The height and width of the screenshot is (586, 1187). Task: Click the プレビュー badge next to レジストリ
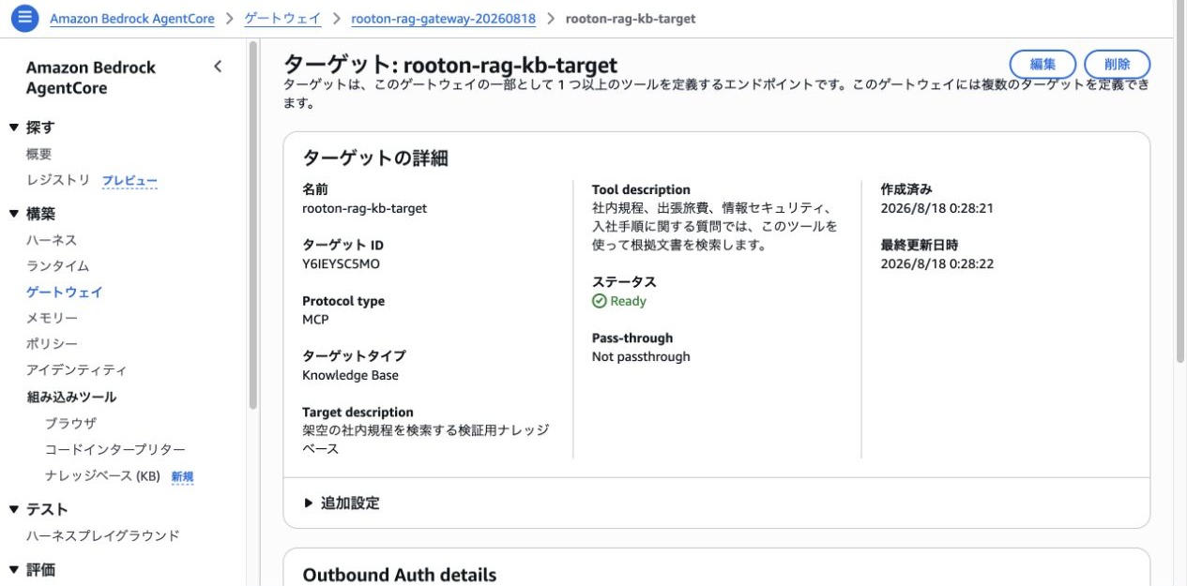click(129, 181)
